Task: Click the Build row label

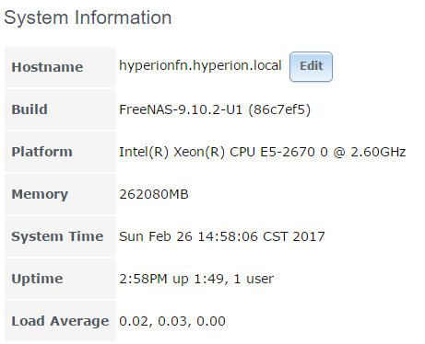Action: pyautogui.click(x=30, y=109)
